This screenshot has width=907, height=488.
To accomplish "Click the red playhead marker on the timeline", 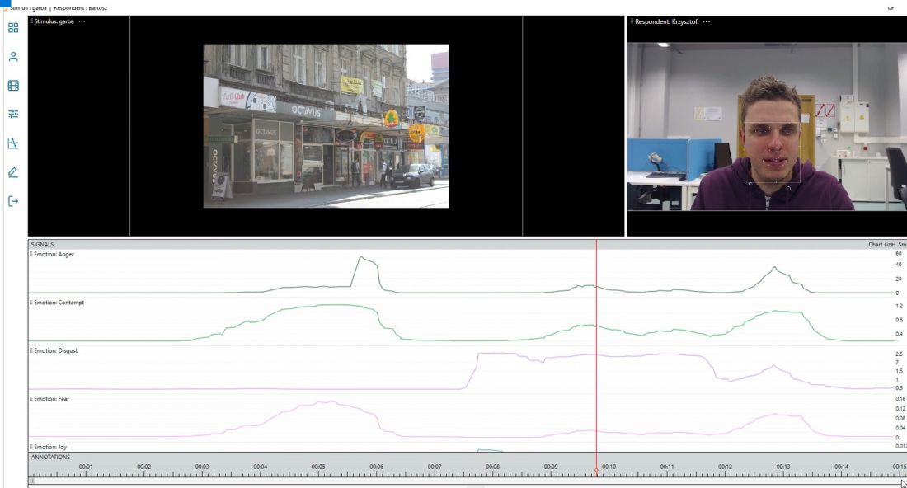I will pyautogui.click(x=596, y=472).
